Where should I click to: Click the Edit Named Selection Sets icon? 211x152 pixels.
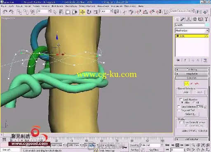pyautogui.click(x=166, y=12)
